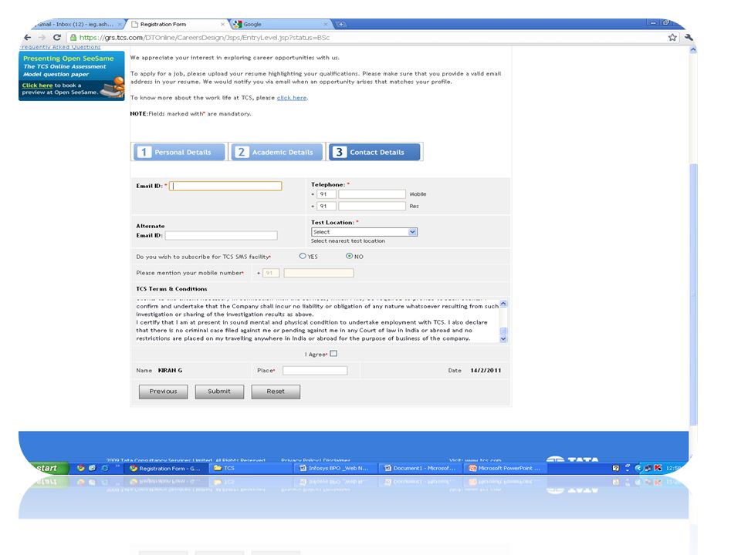Open Infosys BPO Word taskbar item
The image size is (741, 555).
point(334,468)
